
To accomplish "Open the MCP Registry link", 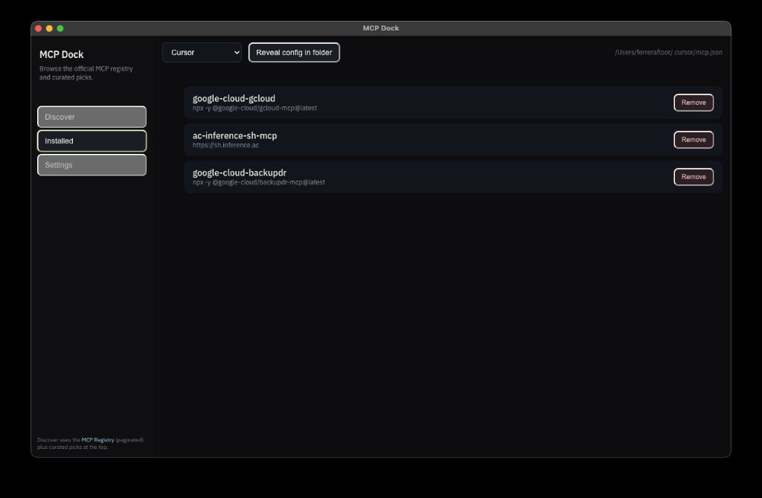I will pyautogui.click(x=97, y=440).
